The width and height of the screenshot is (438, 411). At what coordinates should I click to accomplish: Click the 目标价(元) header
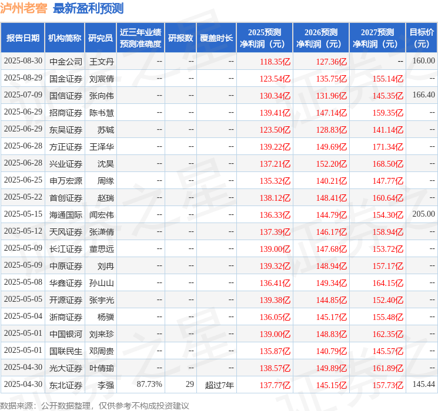(x=422, y=38)
